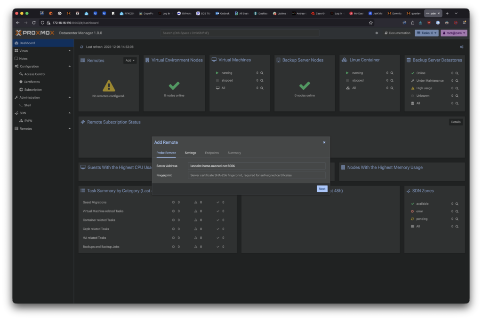This screenshot has width=482, height=320.
Task: Click magnifier for High usage datastores
Action: click(x=457, y=88)
